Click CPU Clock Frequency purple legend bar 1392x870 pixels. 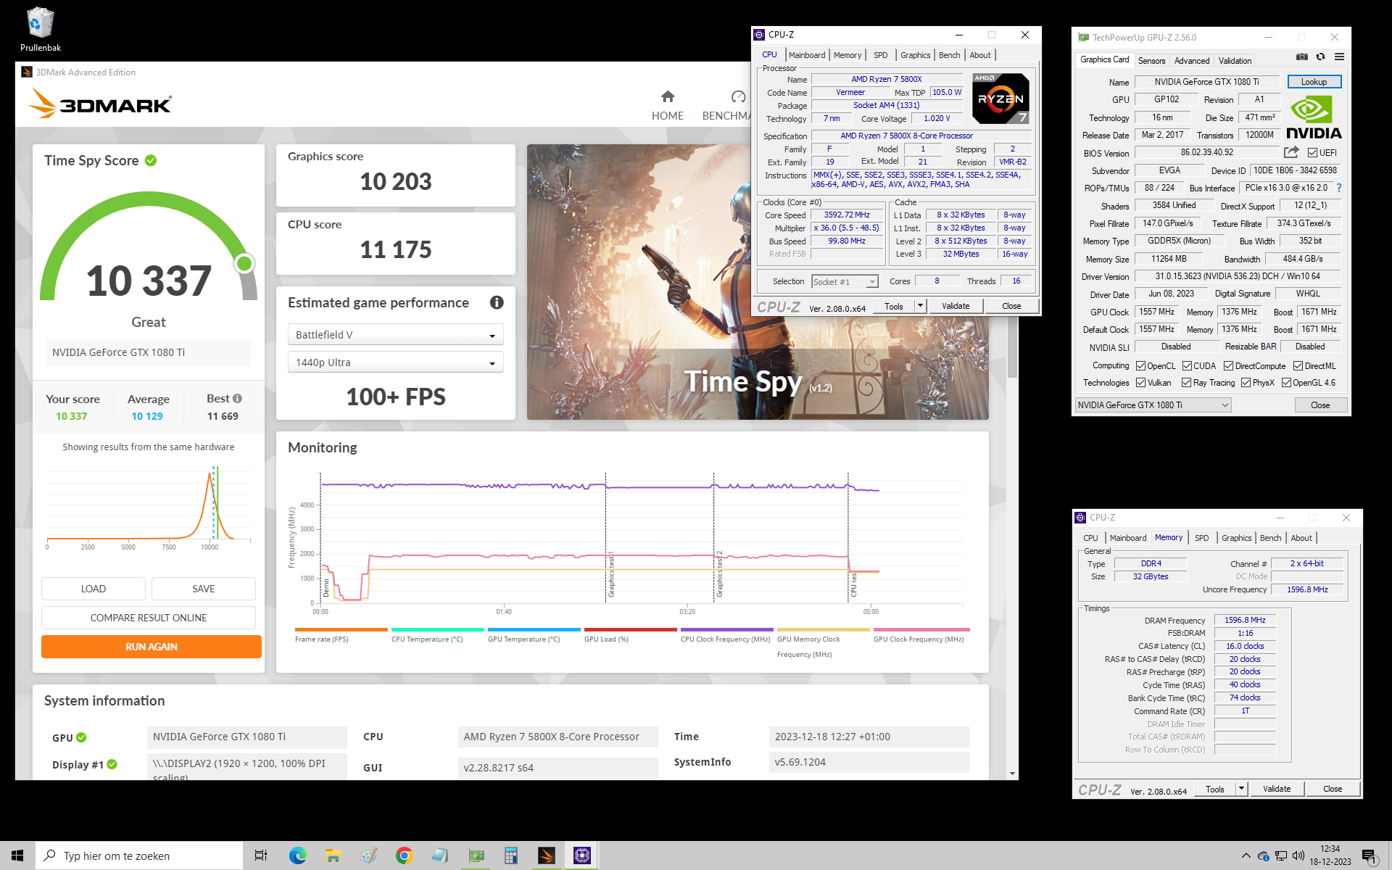point(726,629)
